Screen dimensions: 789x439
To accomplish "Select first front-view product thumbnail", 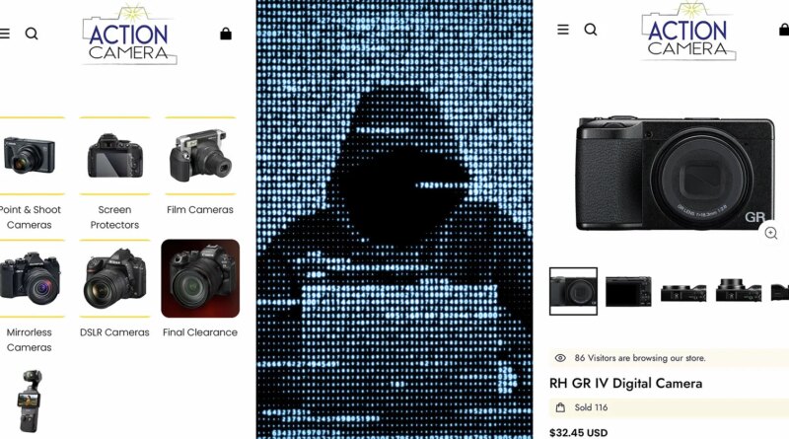I will (574, 291).
